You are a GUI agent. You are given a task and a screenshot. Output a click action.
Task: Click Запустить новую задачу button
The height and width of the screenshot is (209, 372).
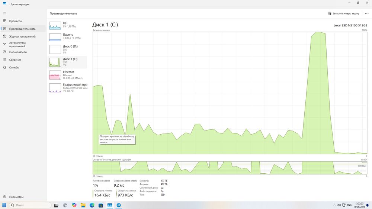(343, 13)
